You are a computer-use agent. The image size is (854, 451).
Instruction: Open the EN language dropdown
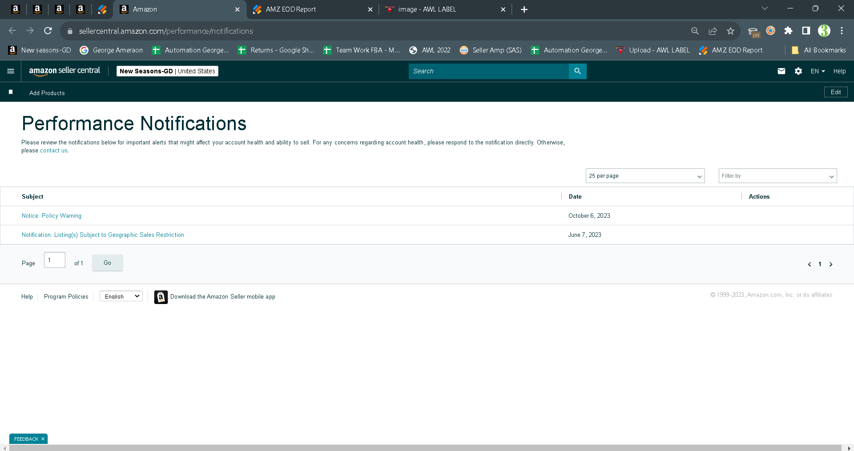point(818,71)
